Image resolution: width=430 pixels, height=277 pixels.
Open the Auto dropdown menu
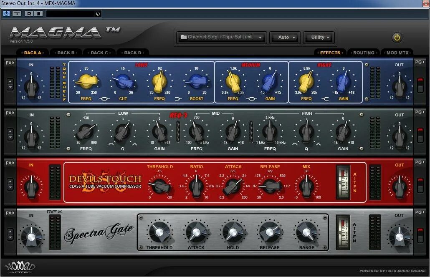pyautogui.click(x=285, y=37)
